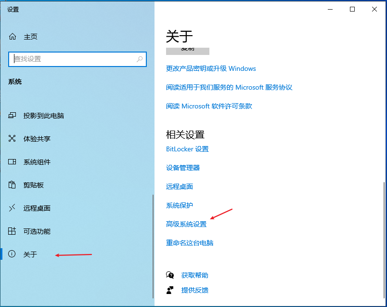Click the 剪贴板 clipboard icon
The image size is (387, 307).
[12, 185]
